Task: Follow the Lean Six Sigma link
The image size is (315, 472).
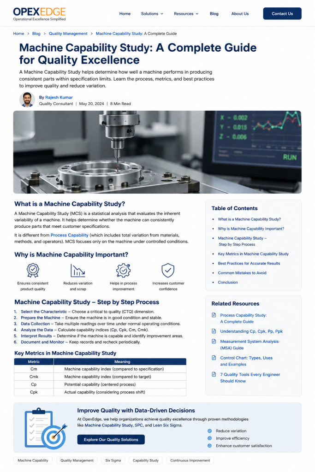Action: 167,425
